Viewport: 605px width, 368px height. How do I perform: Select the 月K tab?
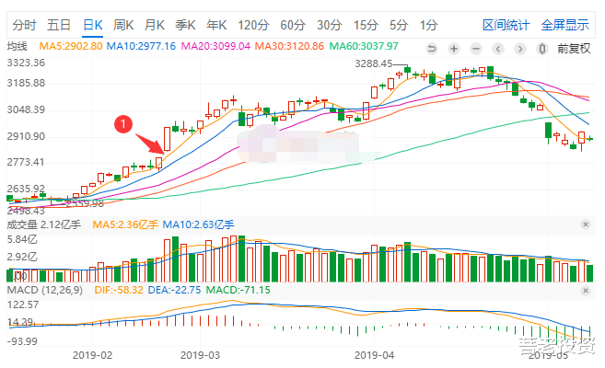(x=155, y=25)
